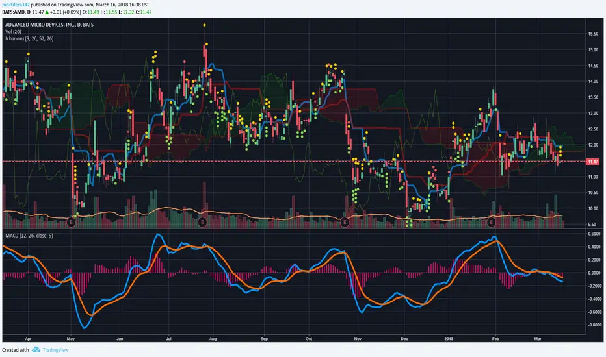
Task: Click the earnings E marker before November
Action: pyautogui.click(x=345, y=222)
